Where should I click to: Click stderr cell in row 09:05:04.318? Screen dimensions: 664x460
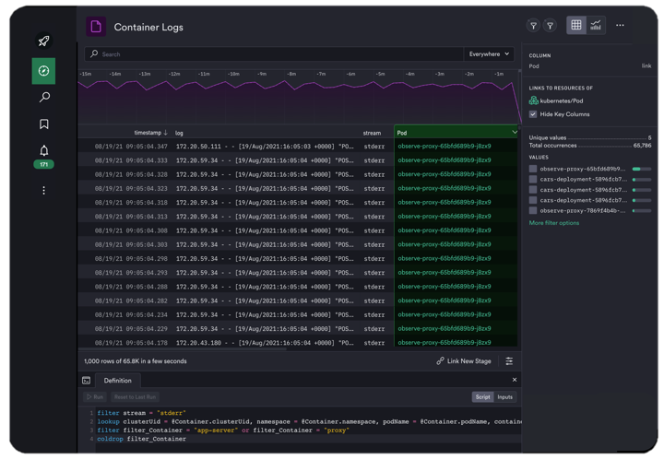[x=374, y=203]
